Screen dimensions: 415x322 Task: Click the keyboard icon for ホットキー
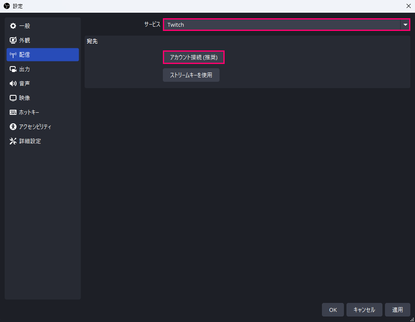click(13, 113)
